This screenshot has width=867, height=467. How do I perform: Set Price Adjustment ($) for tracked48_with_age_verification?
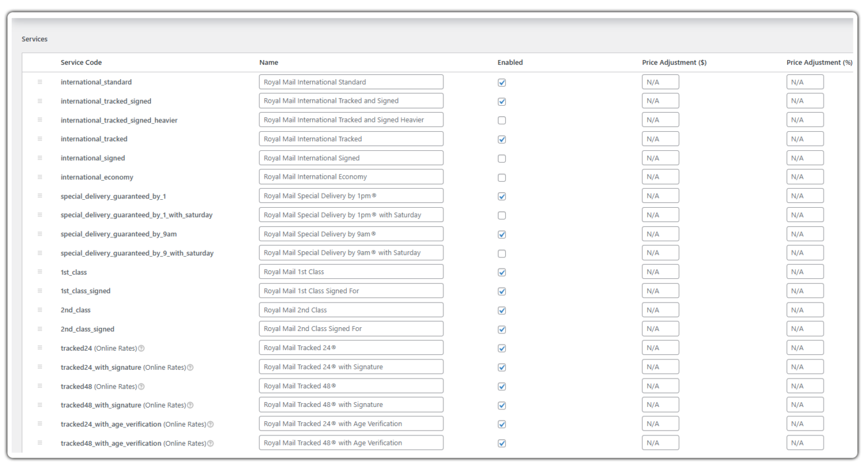(660, 443)
